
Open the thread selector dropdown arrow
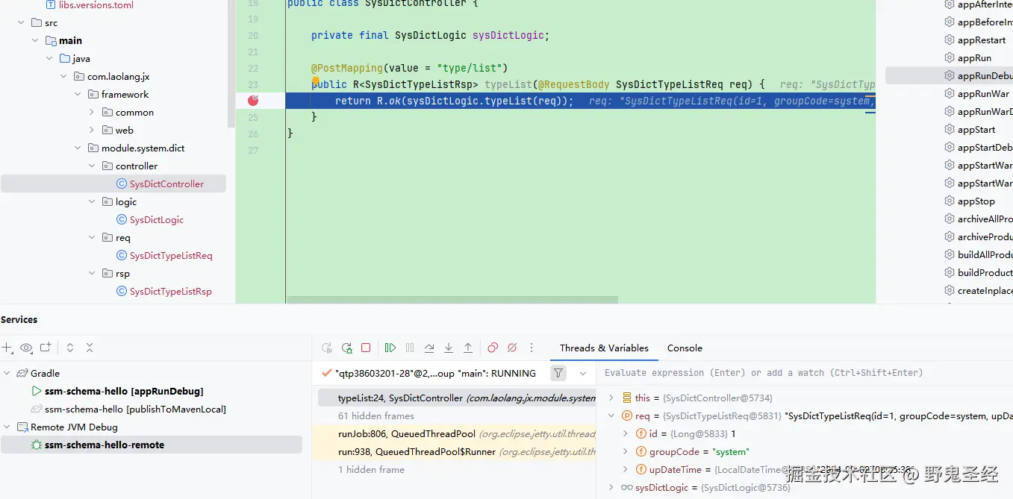583,373
